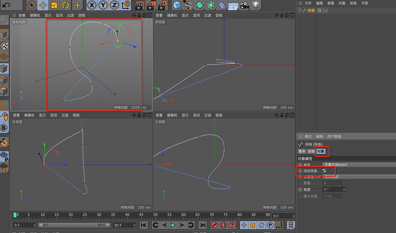Open 用户数据 menu in attributes panel
This screenshot has width=396, height=233.
click(x=334, y=136)
